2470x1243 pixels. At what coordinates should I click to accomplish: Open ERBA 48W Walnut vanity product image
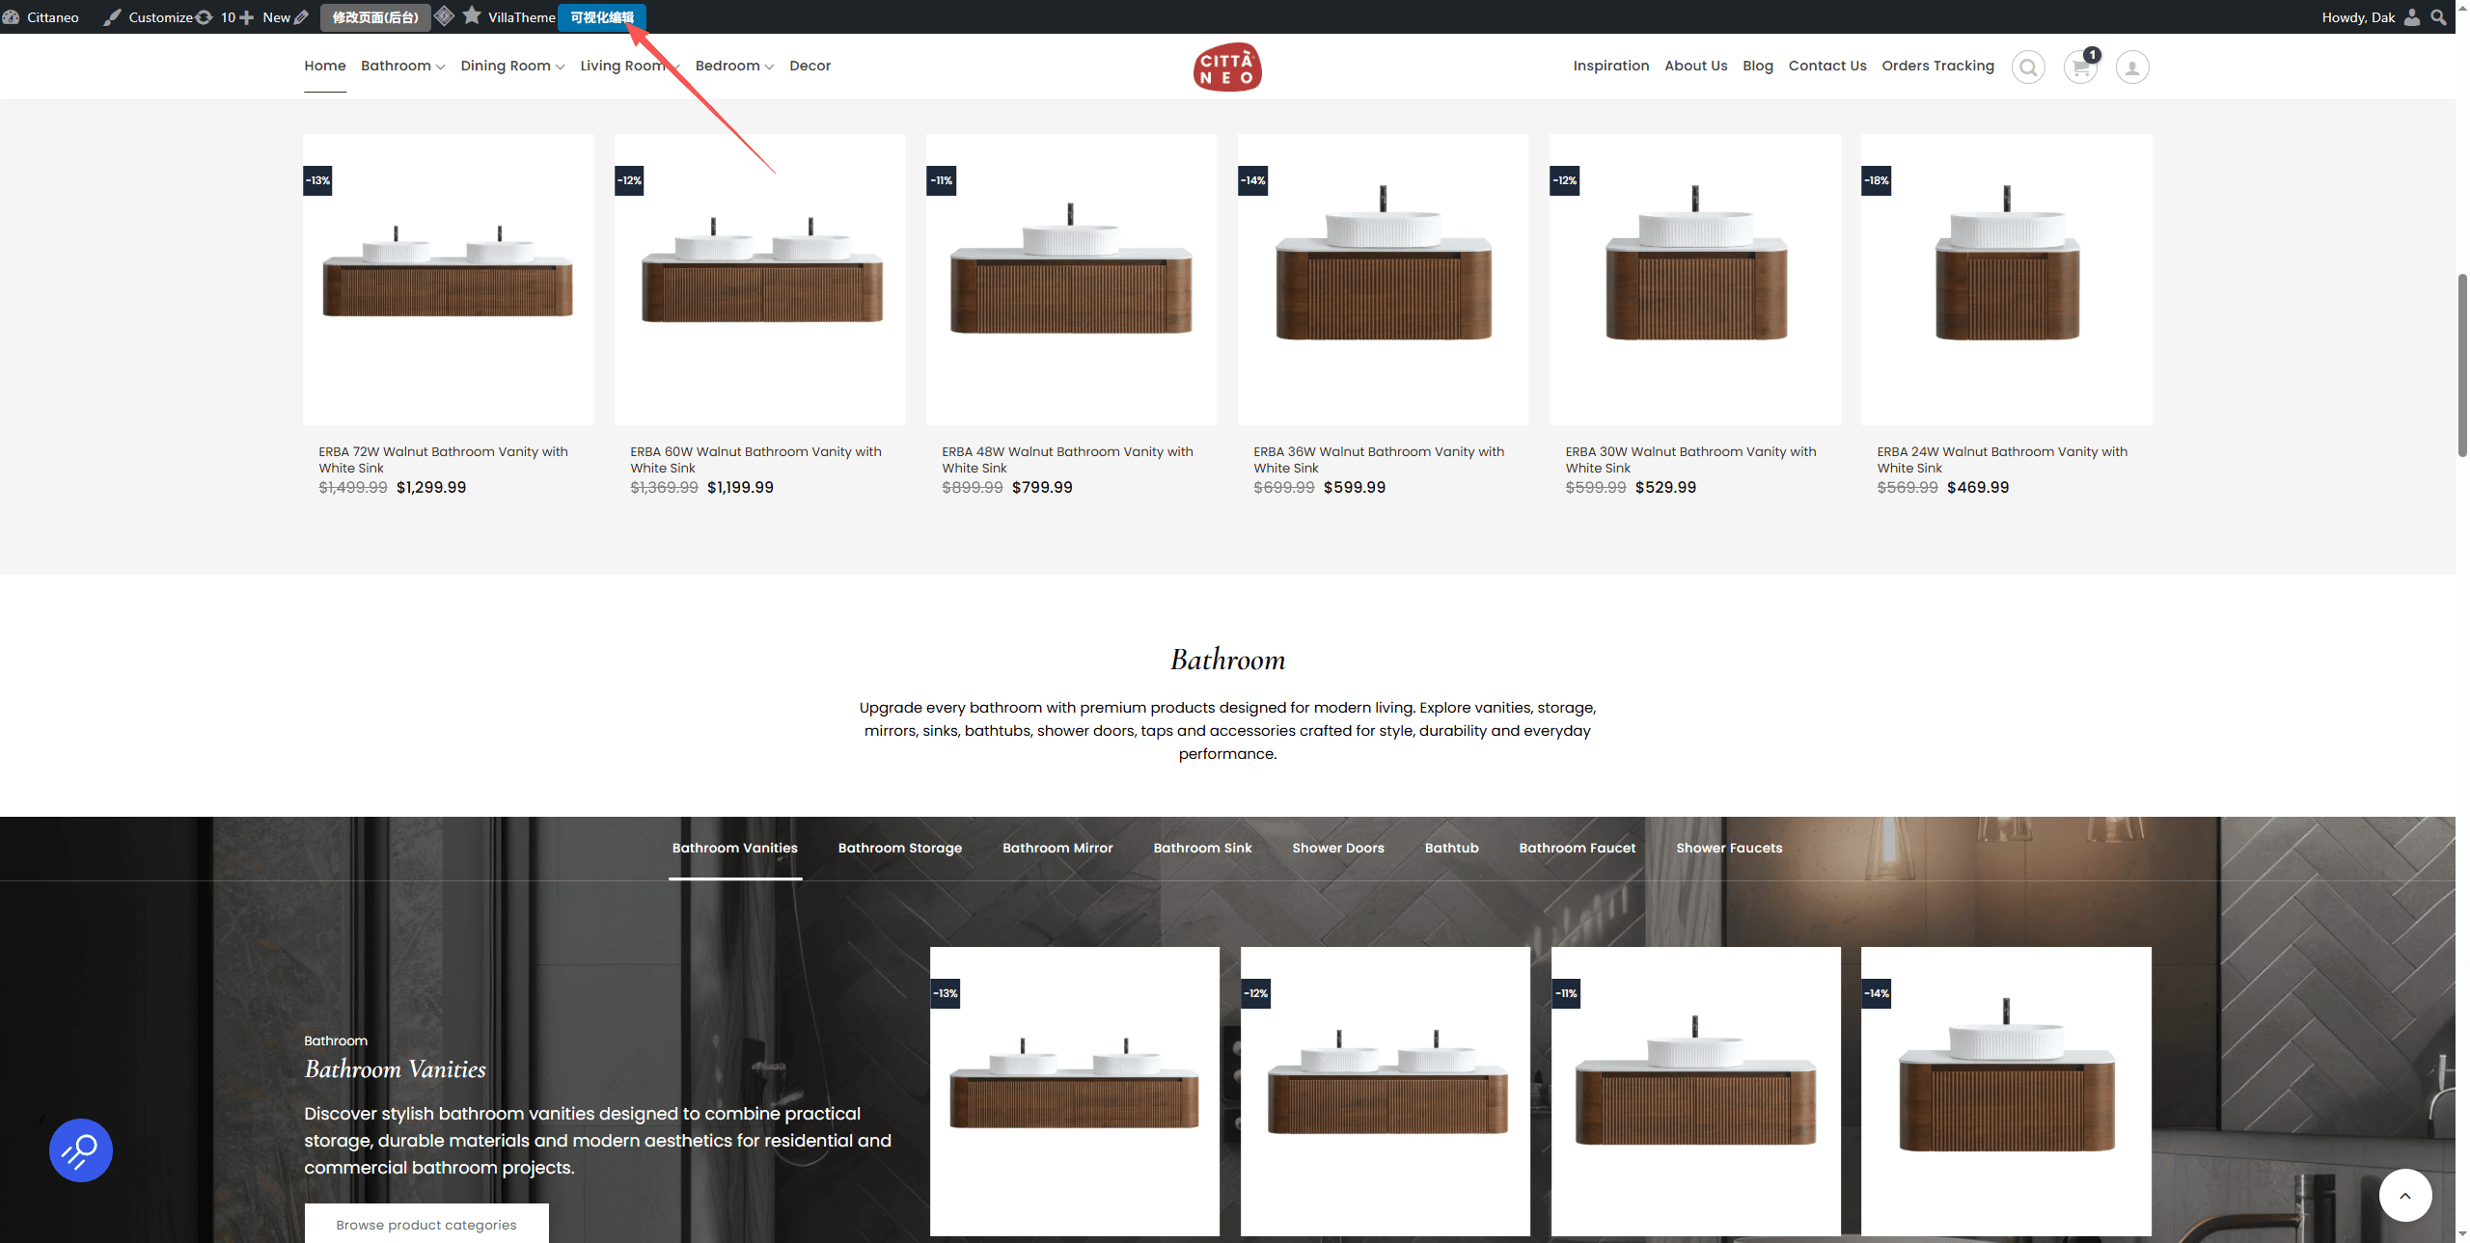point(1071,280)
